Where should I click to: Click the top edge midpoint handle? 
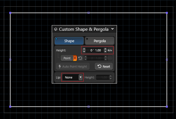click(89, 13)
